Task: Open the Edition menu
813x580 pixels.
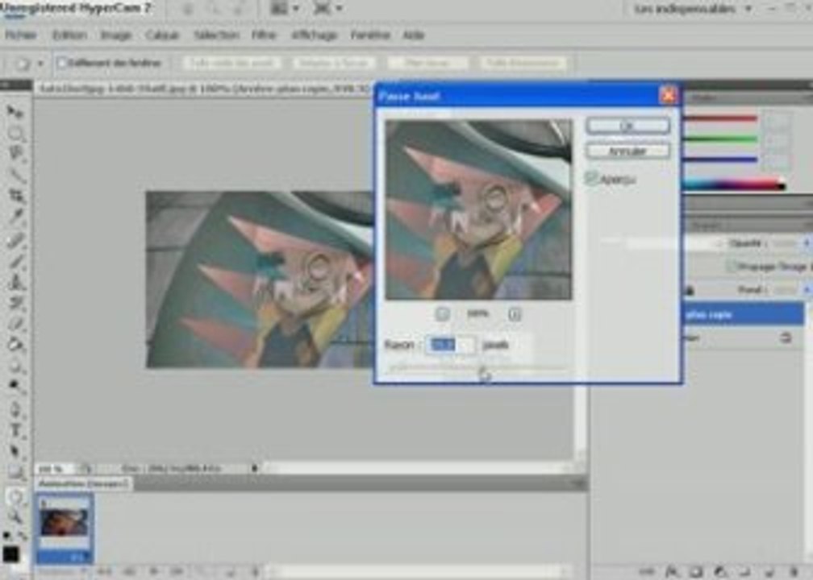Action: [x=69, y=35]
